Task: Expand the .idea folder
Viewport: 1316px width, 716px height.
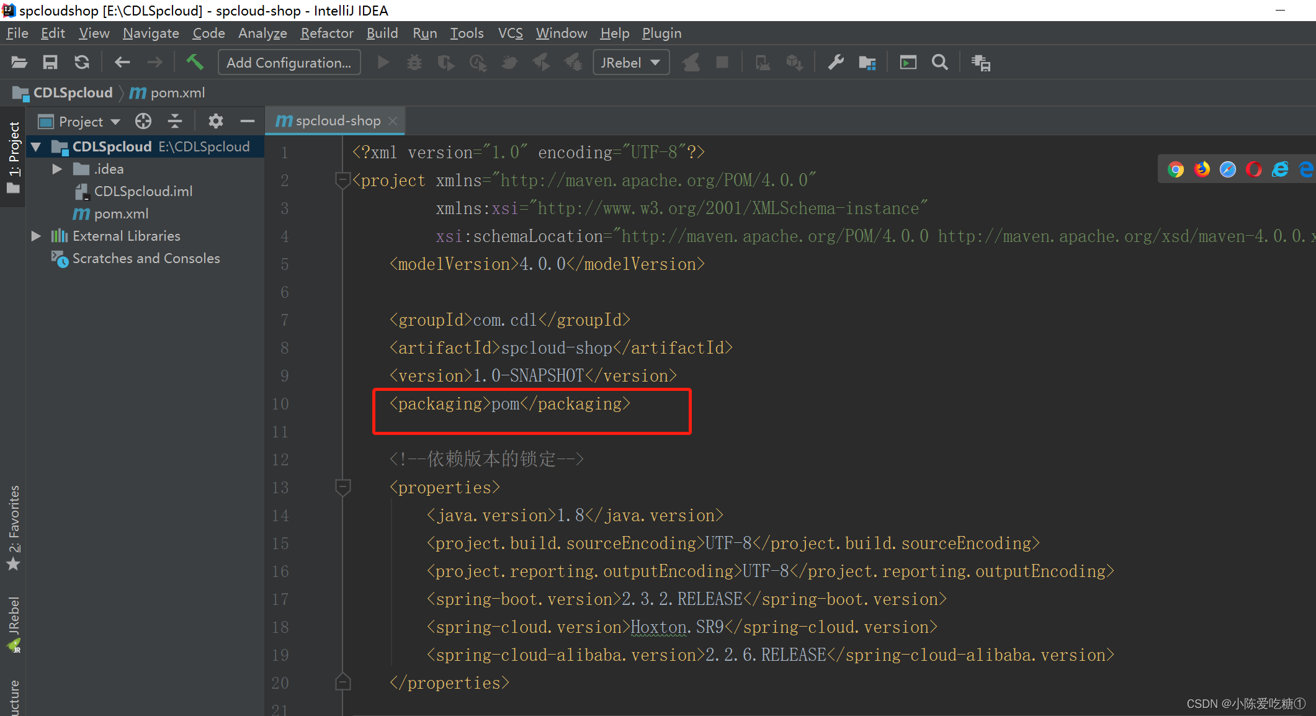Action: point(57,169)
